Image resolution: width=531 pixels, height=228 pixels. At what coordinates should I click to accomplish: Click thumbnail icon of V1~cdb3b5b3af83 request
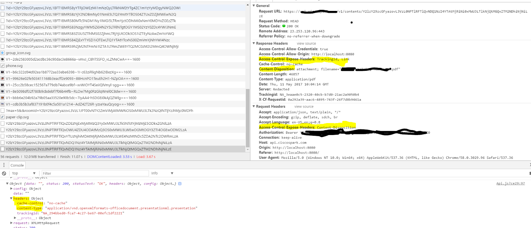click(x=3, y=104)
